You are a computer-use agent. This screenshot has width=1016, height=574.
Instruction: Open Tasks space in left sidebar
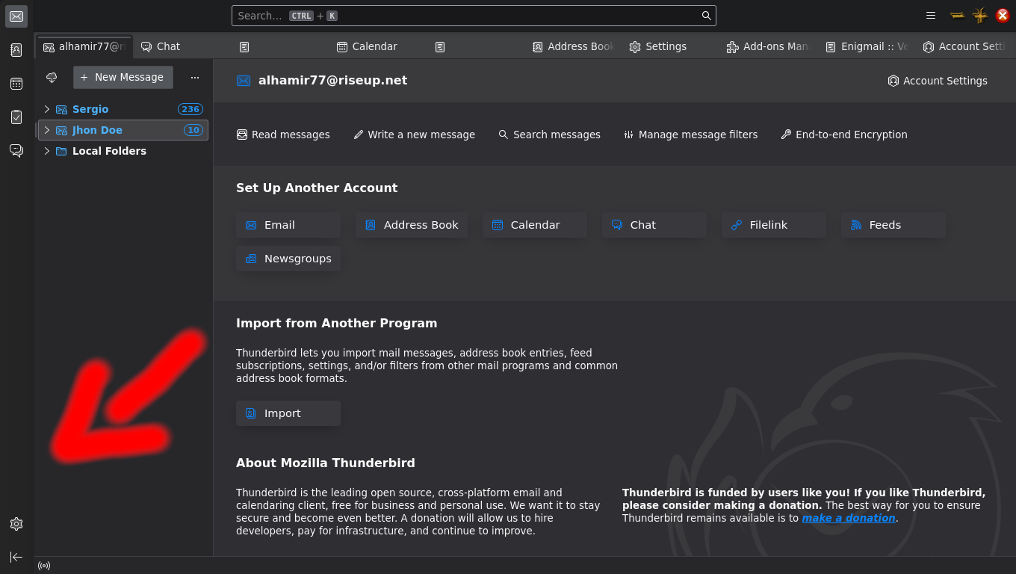16,117
